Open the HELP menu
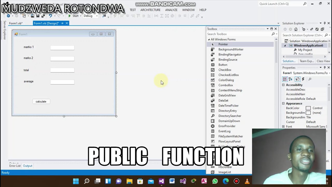The image size is (332, 187). [203, 10]
